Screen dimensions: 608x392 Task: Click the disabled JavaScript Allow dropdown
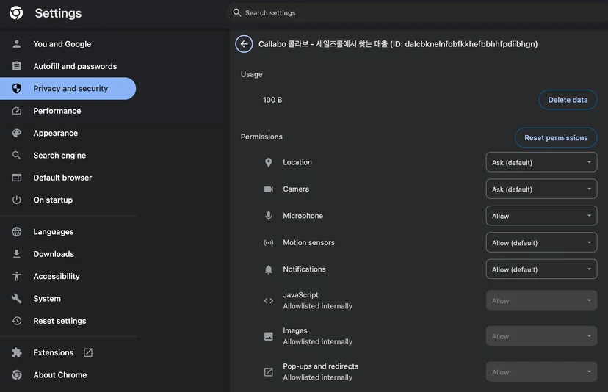(x=541, y=300)
